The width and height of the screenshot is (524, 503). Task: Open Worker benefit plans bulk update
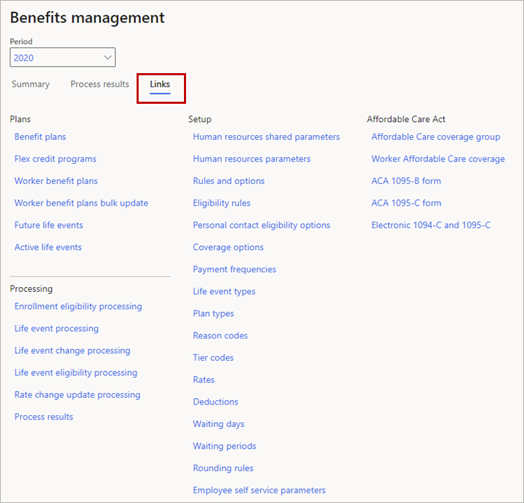point(82,203)
